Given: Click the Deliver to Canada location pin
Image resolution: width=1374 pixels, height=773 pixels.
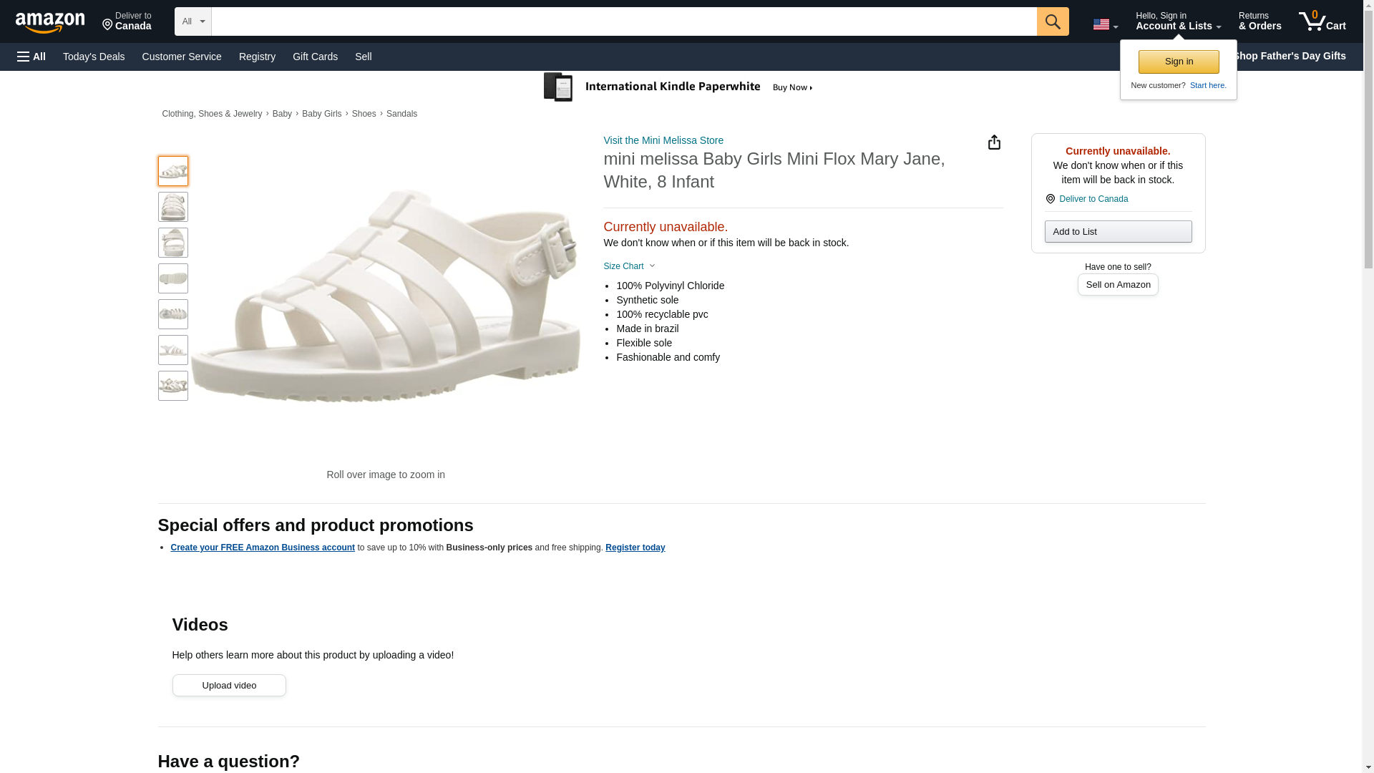Looking at the screenshot, I should pyautogui.click(x=127, y=21).
